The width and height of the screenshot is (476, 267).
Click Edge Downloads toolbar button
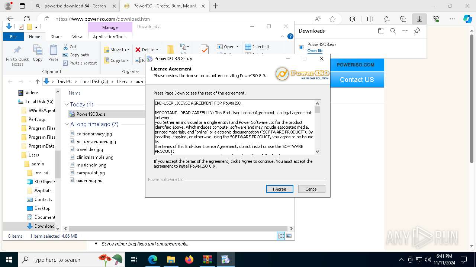point(419,19)
